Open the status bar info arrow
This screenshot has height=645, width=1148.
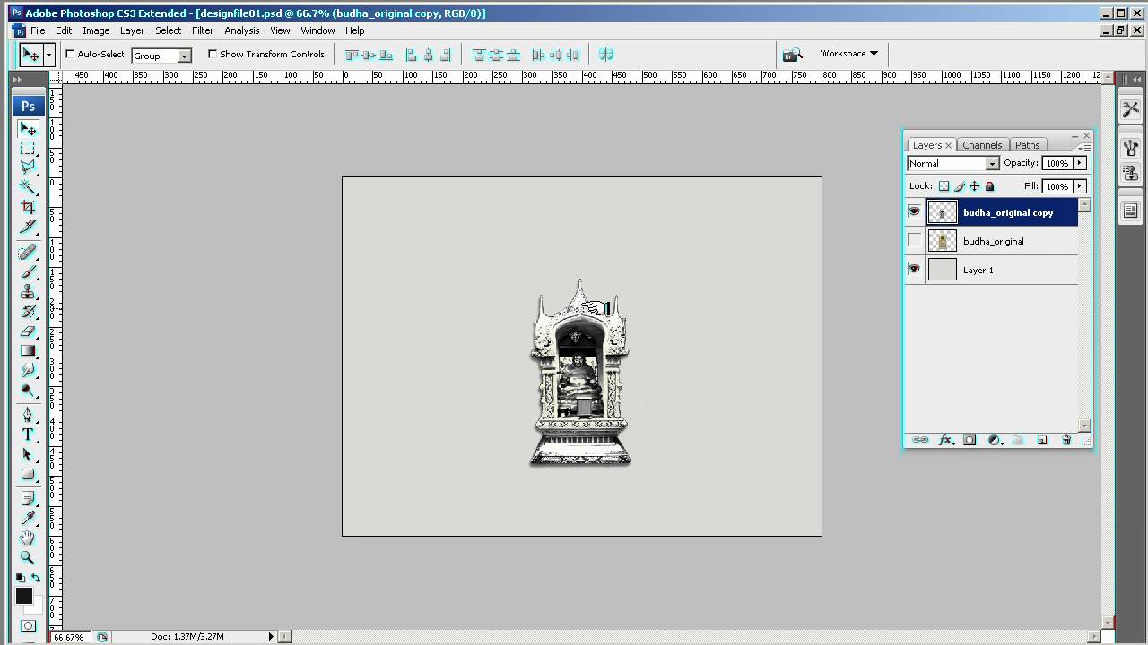click(x=271, y=637)
